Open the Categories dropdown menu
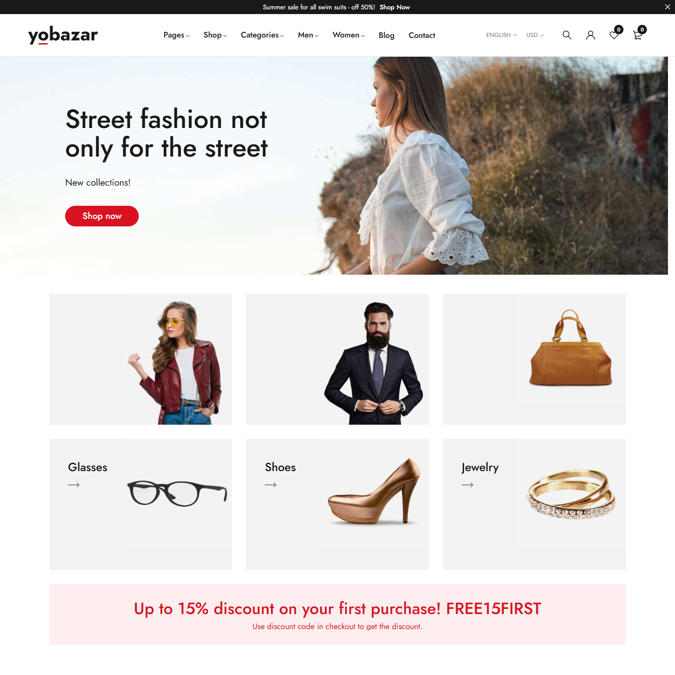Viewport: 675px width, 675px height. point(262,35)
